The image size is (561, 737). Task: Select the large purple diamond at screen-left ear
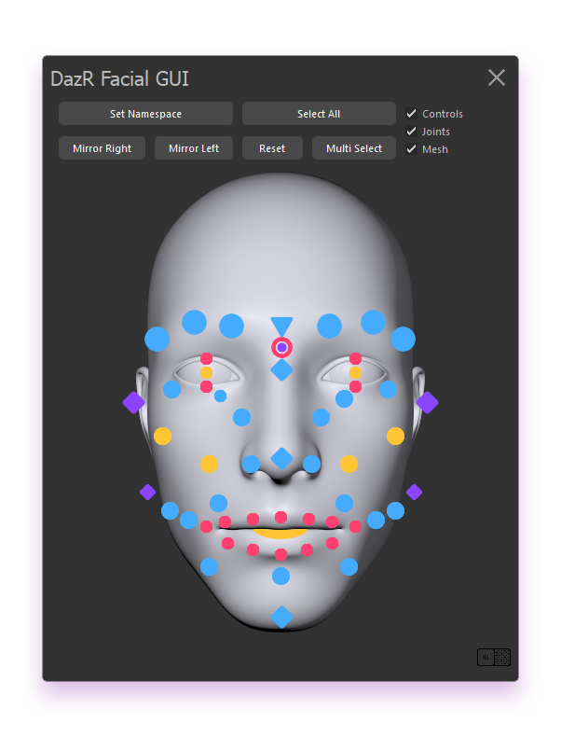coord(134,402)
